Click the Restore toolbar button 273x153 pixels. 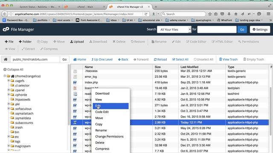[x=138, y=42]
